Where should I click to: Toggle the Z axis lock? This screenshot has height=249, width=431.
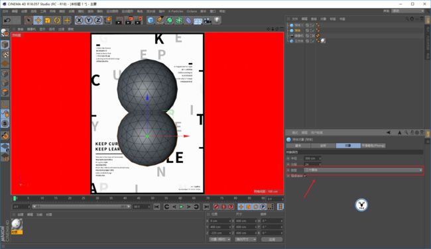tap(98, 21)
